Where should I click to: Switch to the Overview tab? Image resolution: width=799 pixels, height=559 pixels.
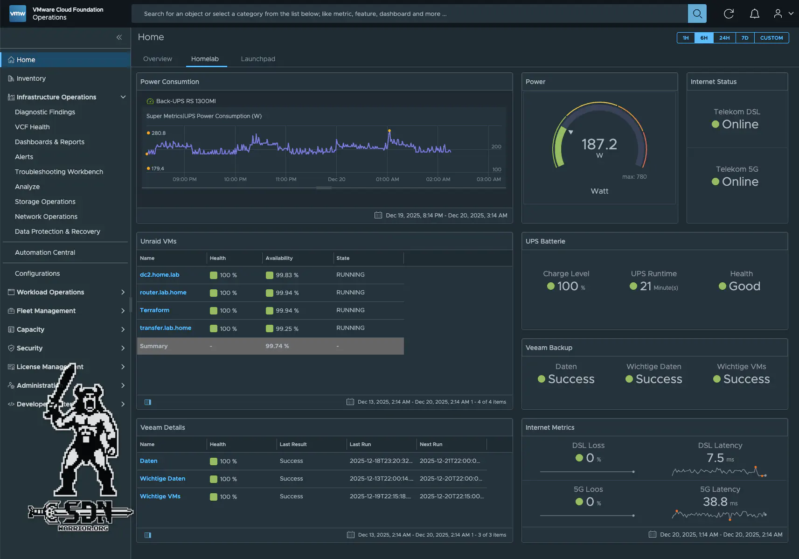157,59
